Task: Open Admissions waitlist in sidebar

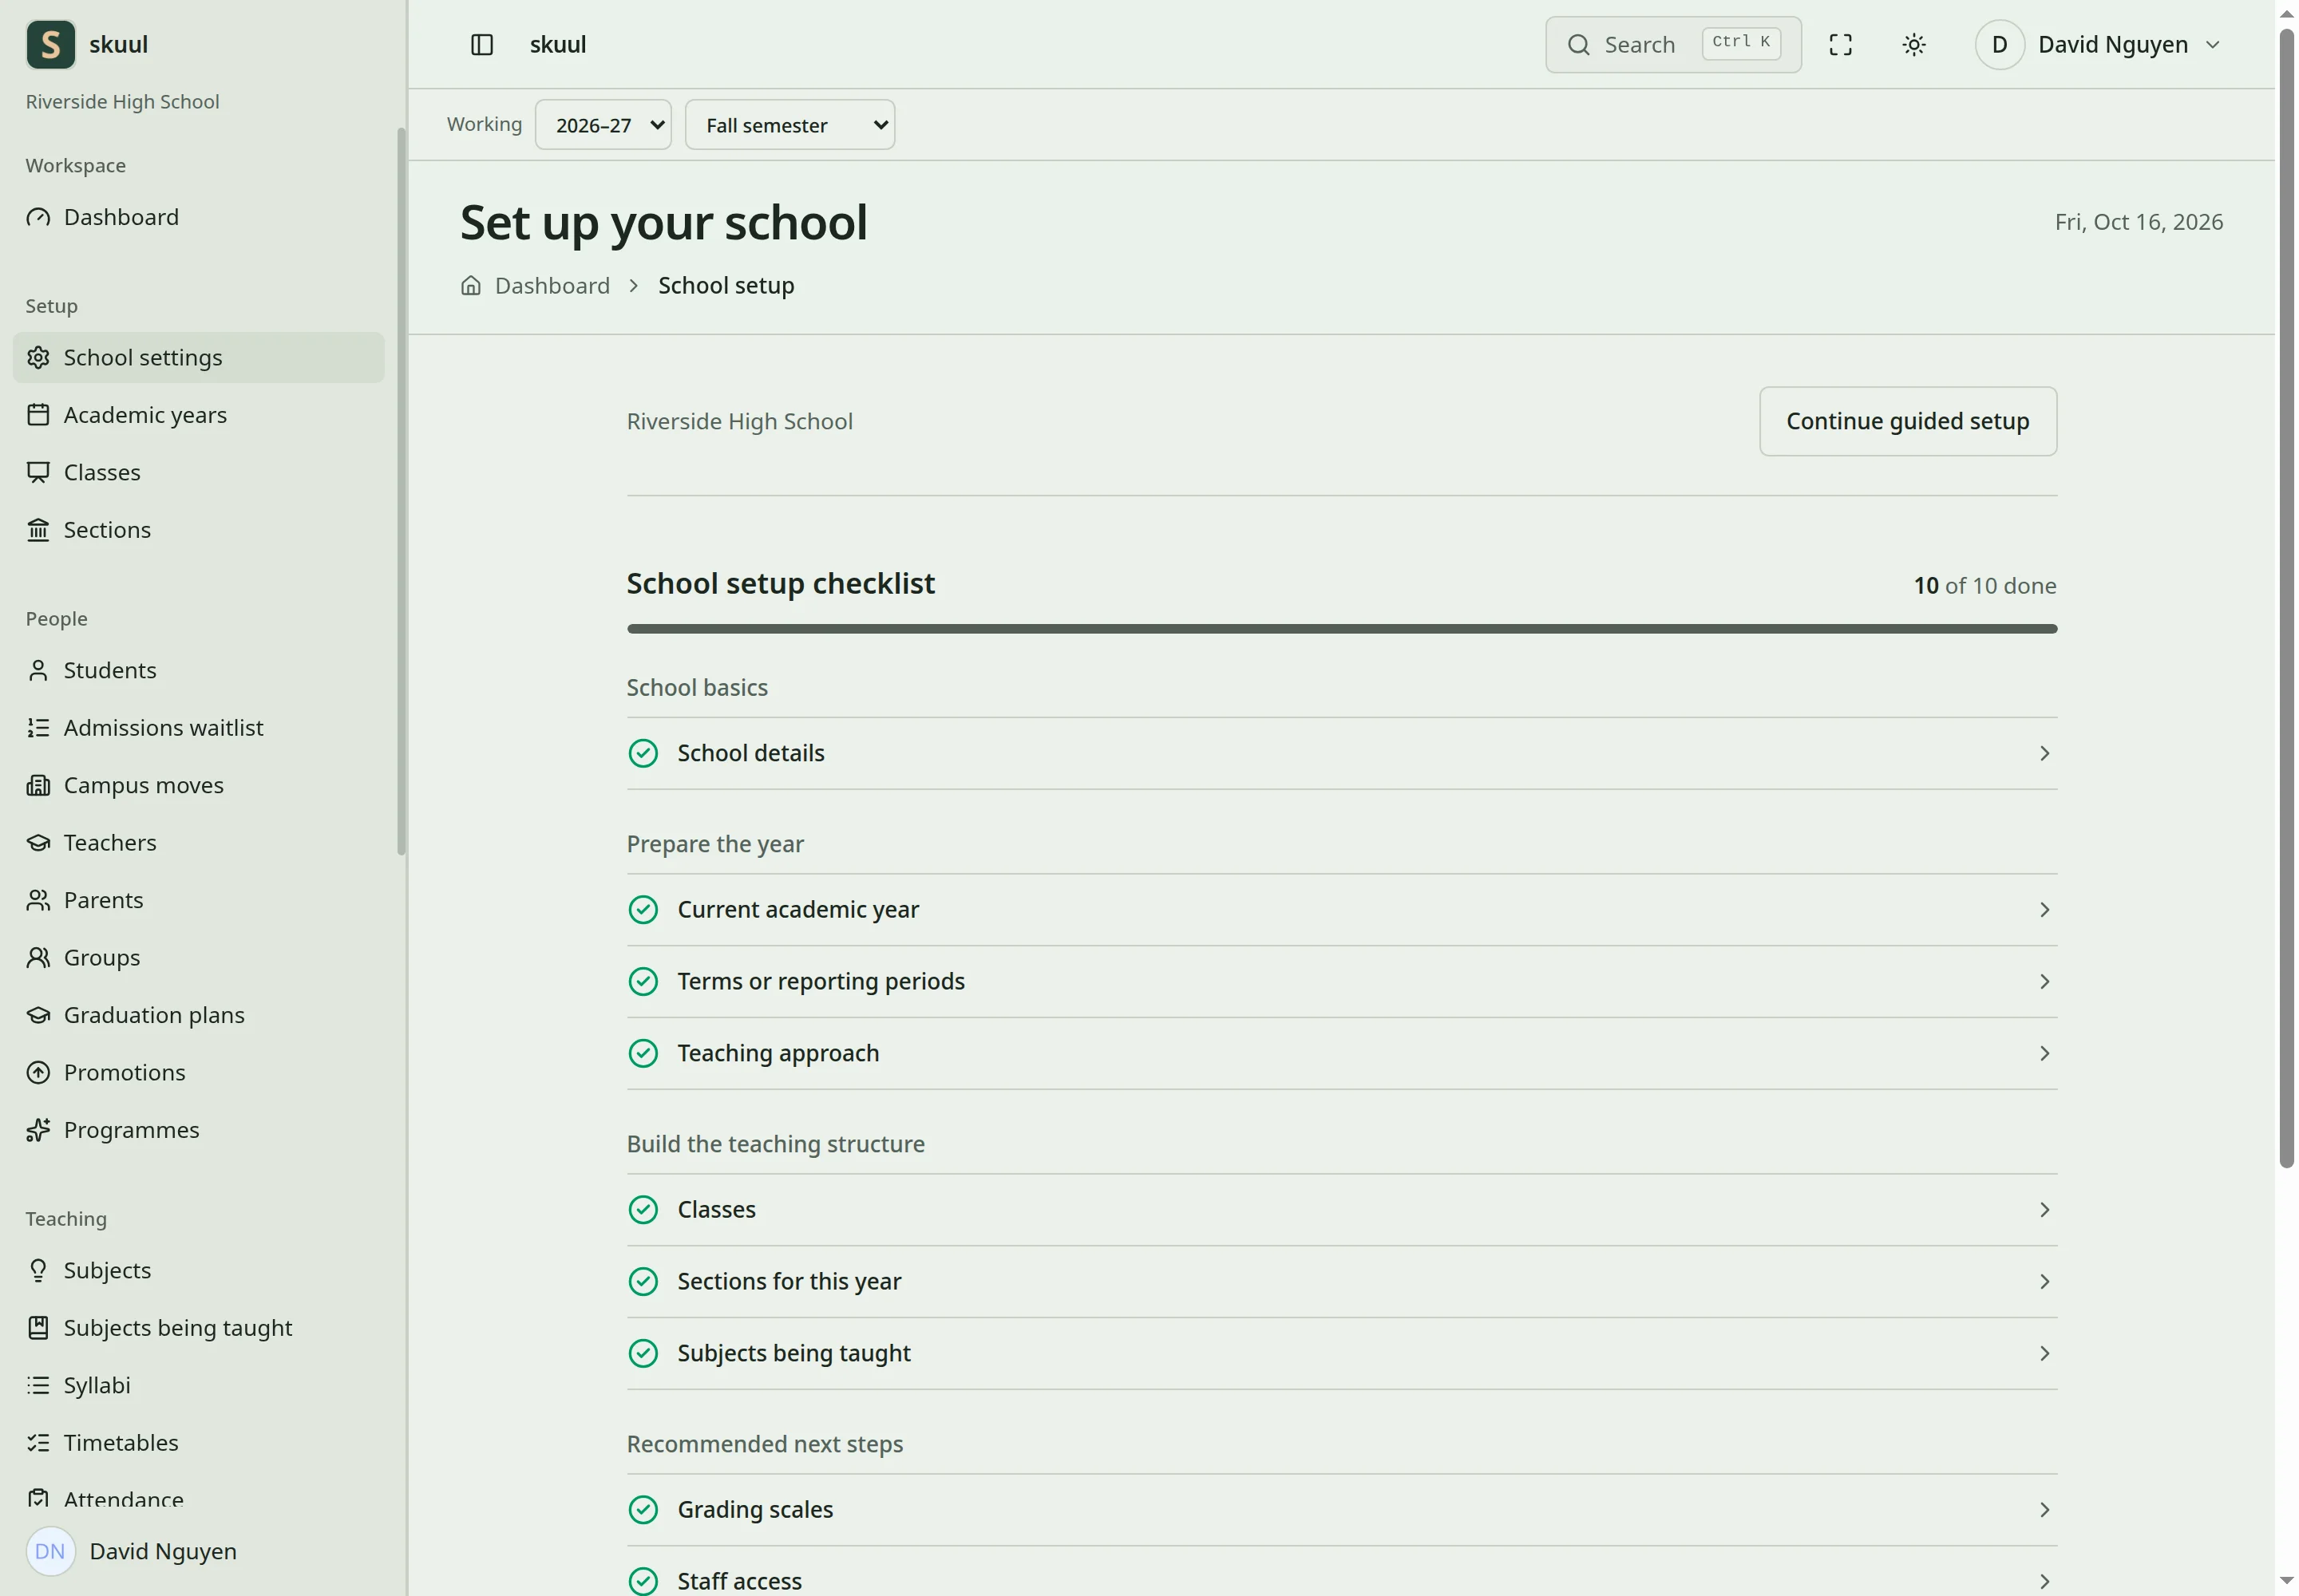Action: point(198,728)
